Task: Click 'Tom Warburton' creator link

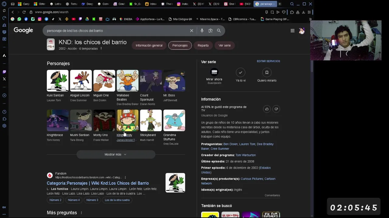Action: point(246,155)
